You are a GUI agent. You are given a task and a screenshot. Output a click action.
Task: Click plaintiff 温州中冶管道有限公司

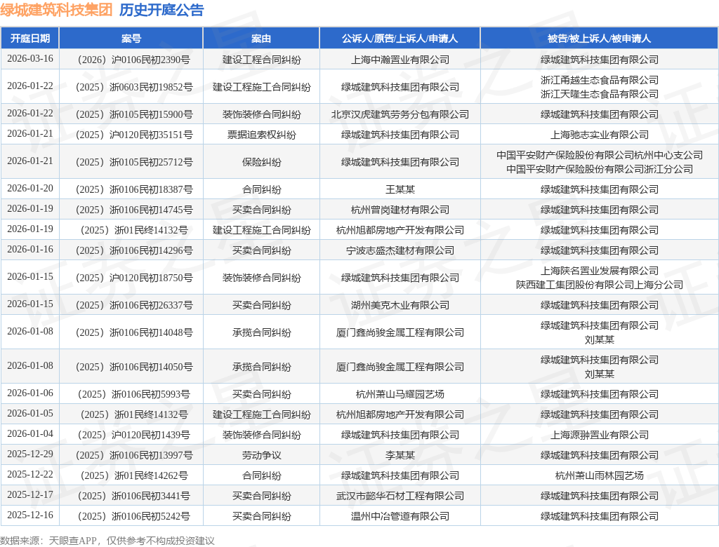point(400,516)
